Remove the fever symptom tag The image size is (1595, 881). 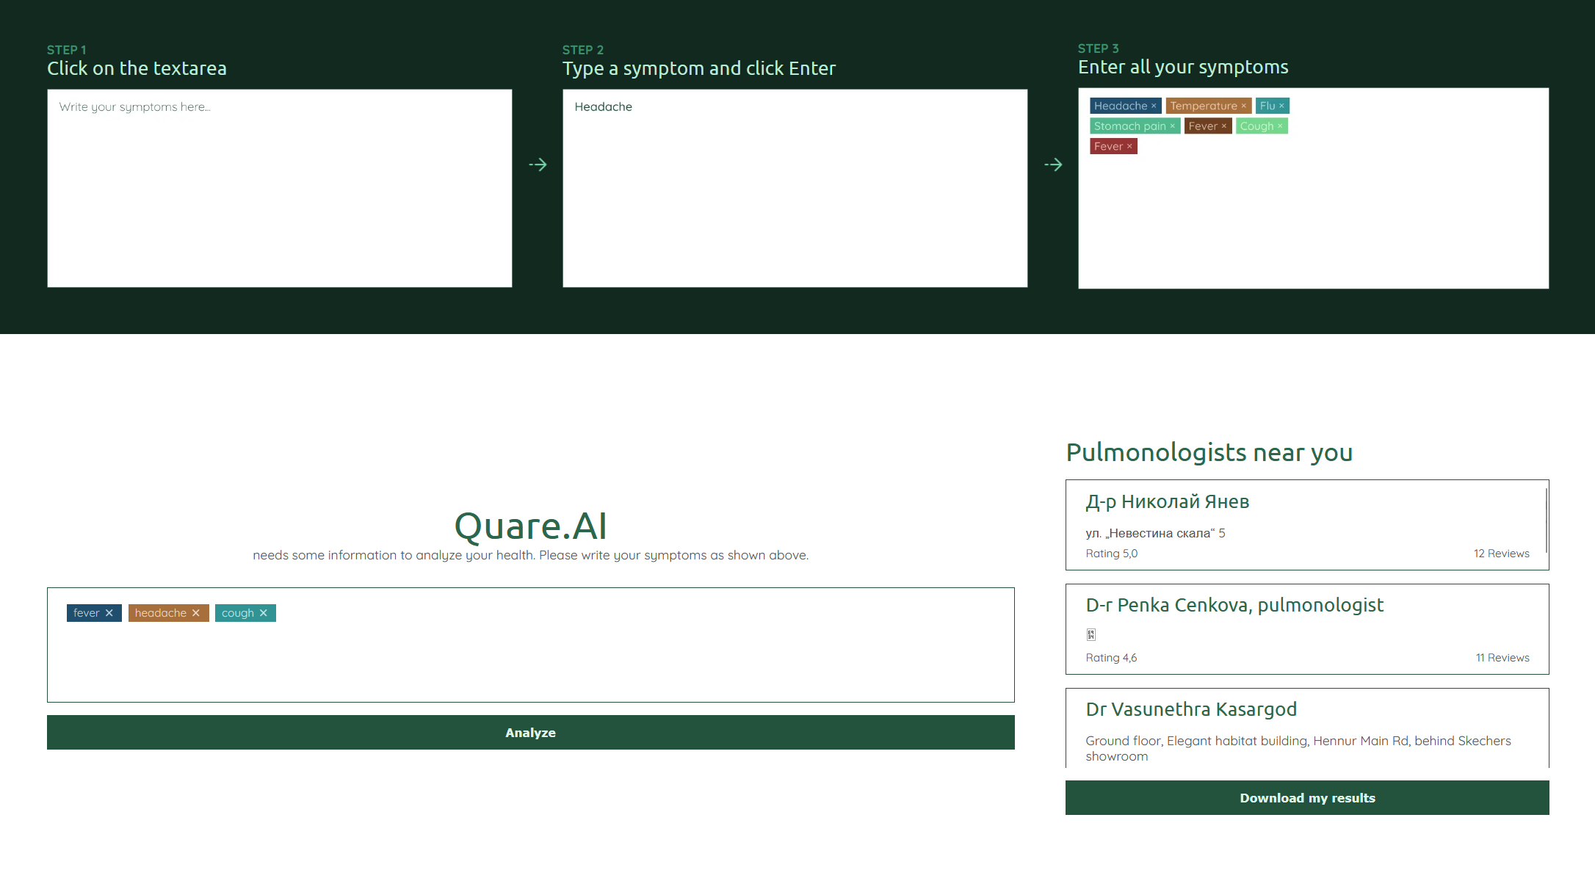(x=109, y=613)
